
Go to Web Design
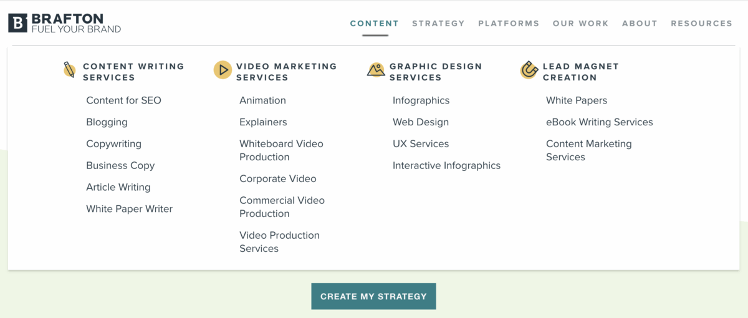click(x=421, y=122)
